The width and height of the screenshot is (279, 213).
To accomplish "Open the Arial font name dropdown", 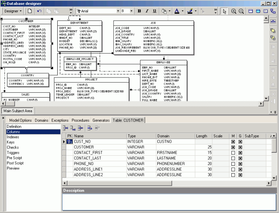I will pyautogui.click(x=118, y=11).
